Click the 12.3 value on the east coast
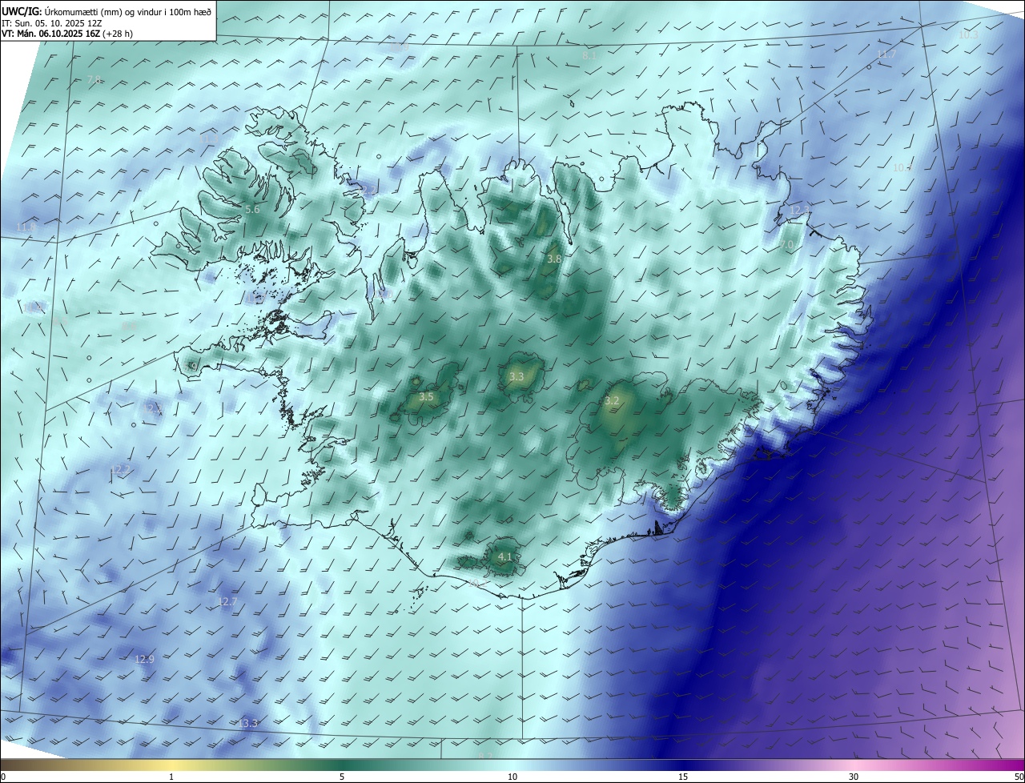 [x=800, y=210]
